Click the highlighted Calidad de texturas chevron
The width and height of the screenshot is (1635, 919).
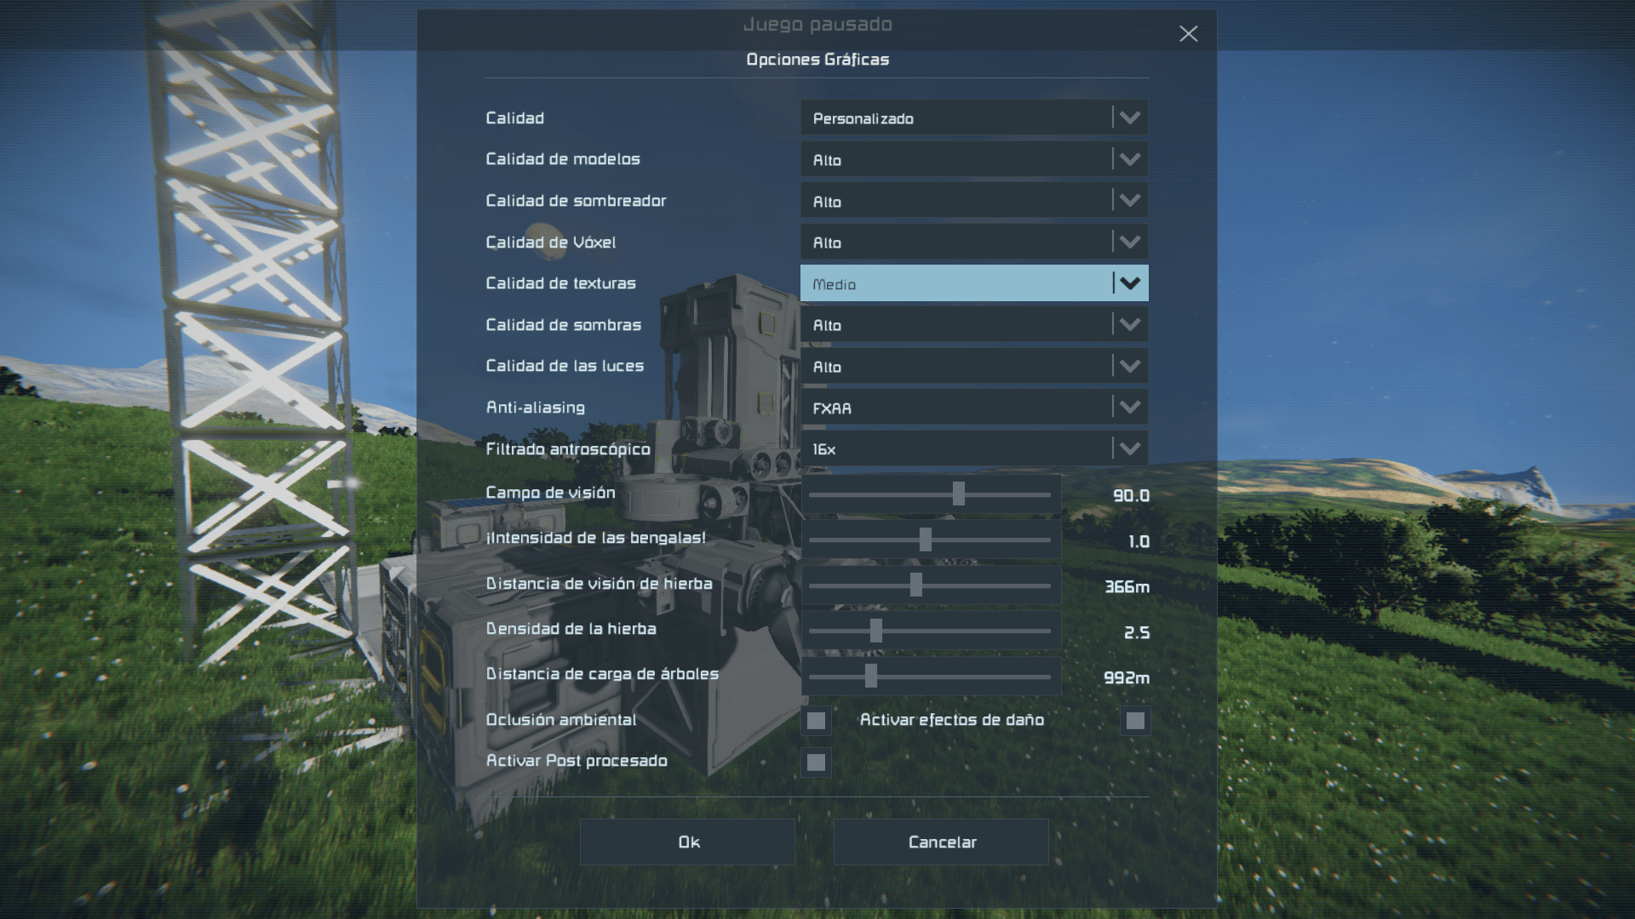coord(1129,283)
